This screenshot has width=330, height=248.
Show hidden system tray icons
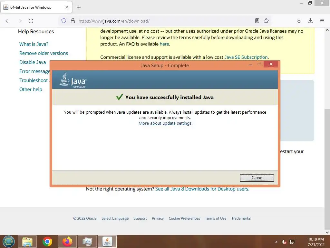(x=276, y=242)
